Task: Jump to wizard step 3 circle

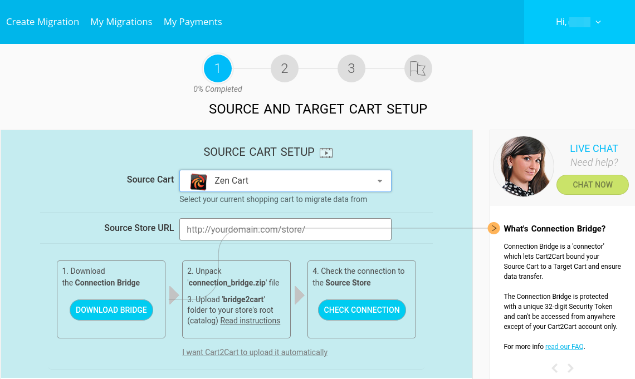Action: pyautogui.click(x=351, y=68)
